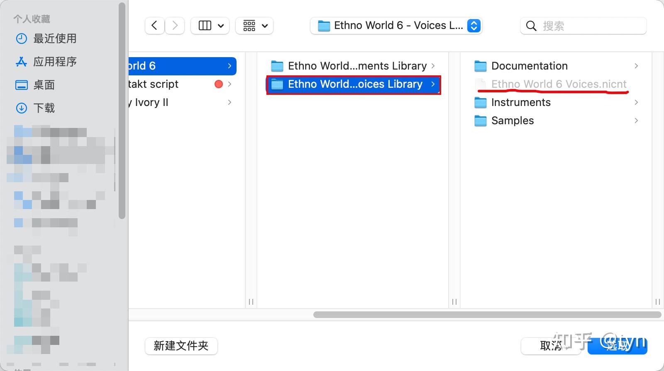Click the New Folder (新建文件夹) button
Image resolution: width=664 pixels, height=371 pixels.
181,346
